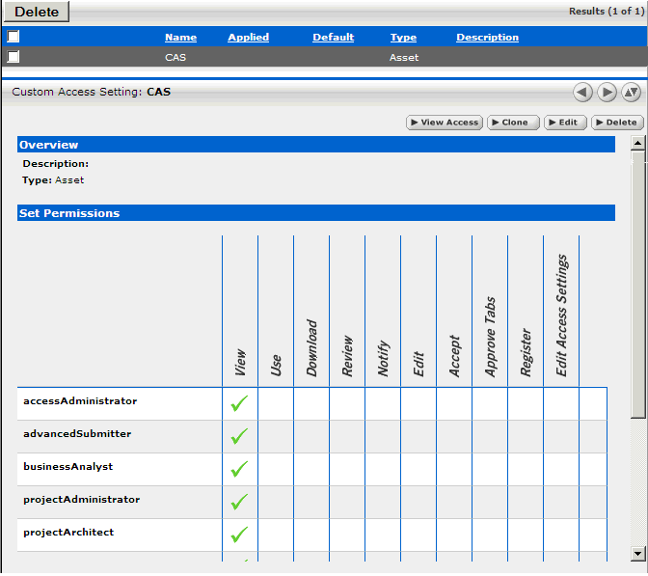Image resolution: width=648 pixels, height=576 pixels.
Task: Click the Set Permissions section header
Action: pyautogui.click(x=316, y=213)
